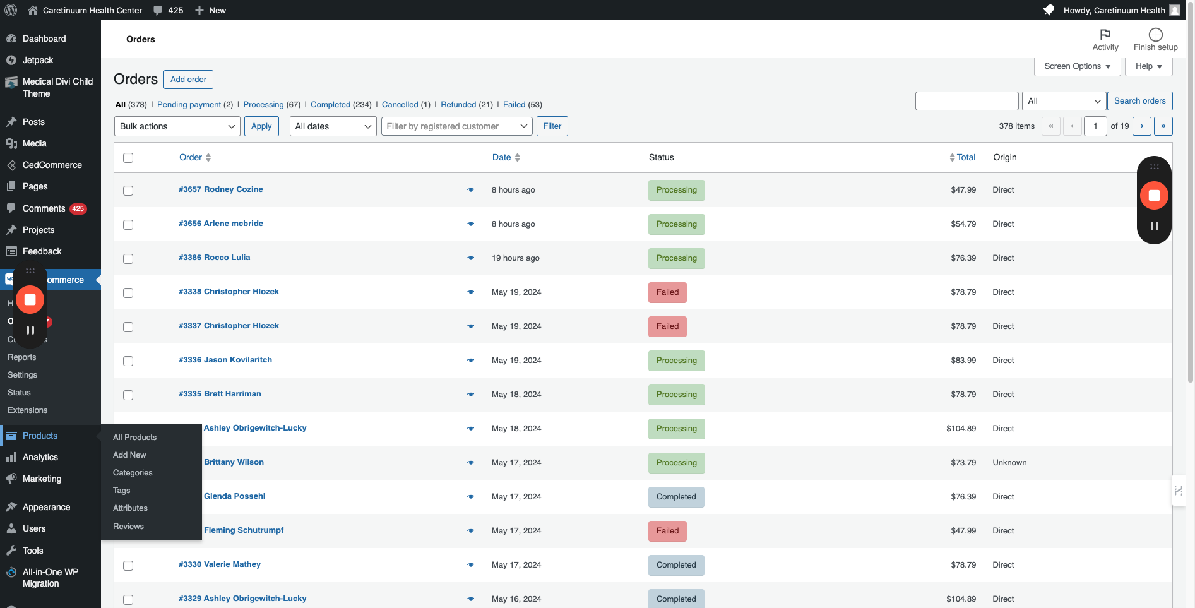Screen dimensions: 1195x608
Task: Open the All dates dropdown
Action: [x=333, y=126]
